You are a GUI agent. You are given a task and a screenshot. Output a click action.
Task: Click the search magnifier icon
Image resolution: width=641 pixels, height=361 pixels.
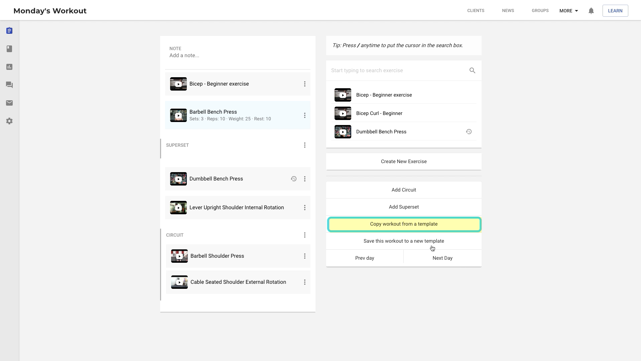click(x=472, y=71)
